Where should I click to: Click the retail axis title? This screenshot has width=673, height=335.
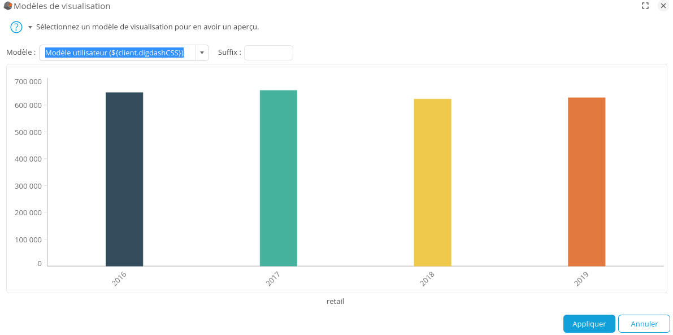click(335, 301)
